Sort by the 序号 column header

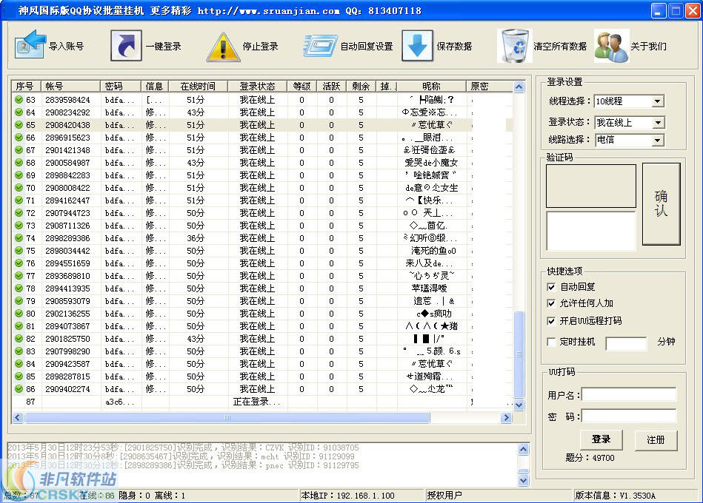(27, 86)
